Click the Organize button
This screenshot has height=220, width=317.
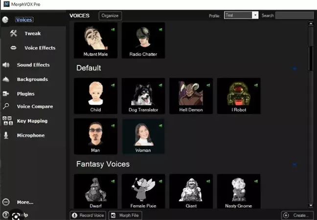[x=110, y=16]
